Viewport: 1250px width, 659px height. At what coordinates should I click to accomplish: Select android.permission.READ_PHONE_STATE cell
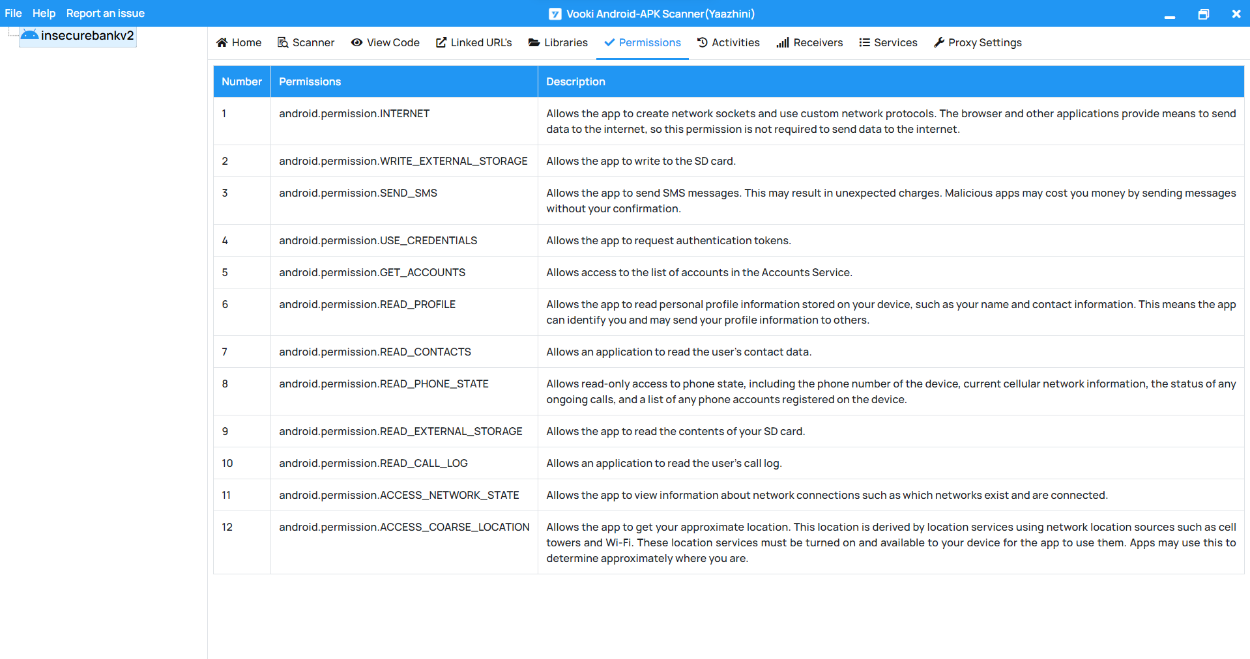404,391
